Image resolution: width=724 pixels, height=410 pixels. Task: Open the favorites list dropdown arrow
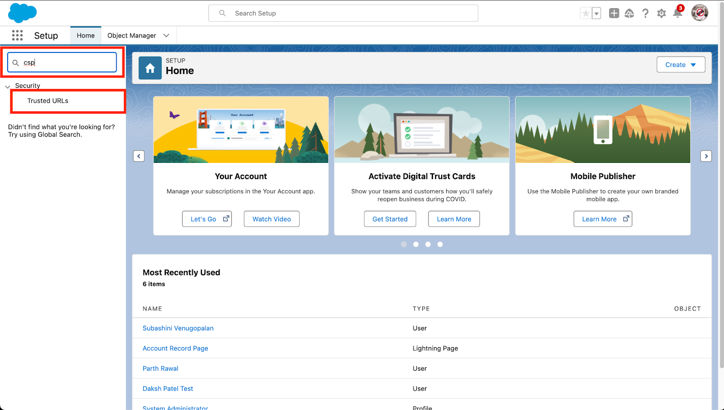click(596, 13)
